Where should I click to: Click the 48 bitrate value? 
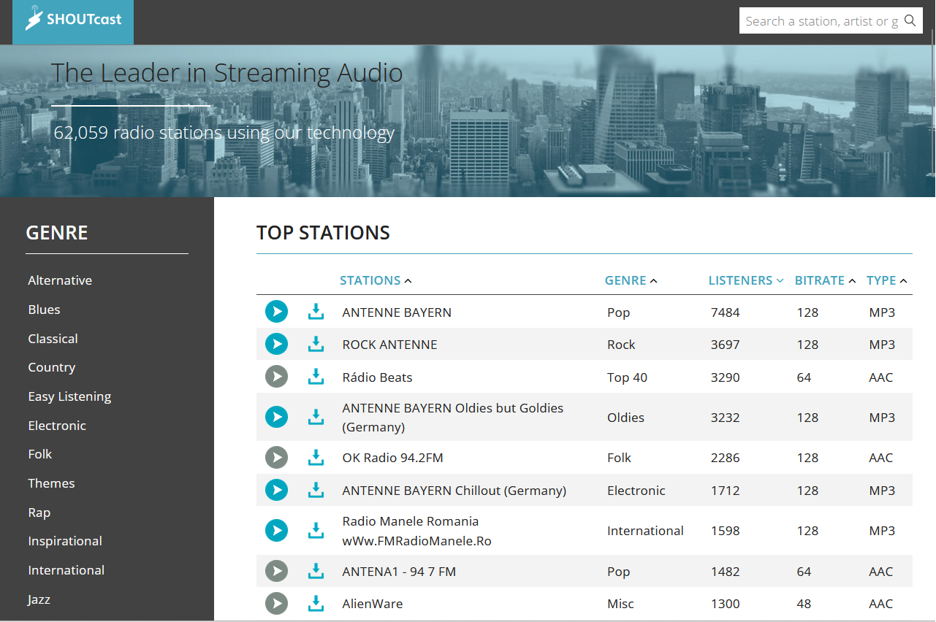pos(804,604)
